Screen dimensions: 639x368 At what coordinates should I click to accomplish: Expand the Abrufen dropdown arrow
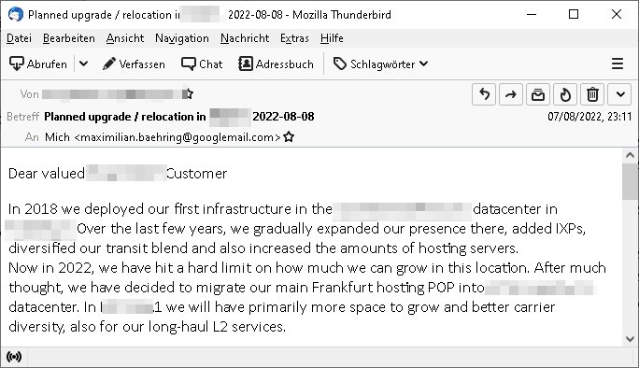coord(83,64)
